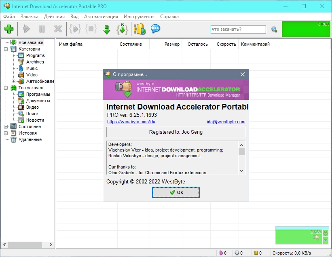Image resolution: width=332 pixels, height=257 pixels.
Task: Sort by Скорость column header
Action: [x=226, y=44]
